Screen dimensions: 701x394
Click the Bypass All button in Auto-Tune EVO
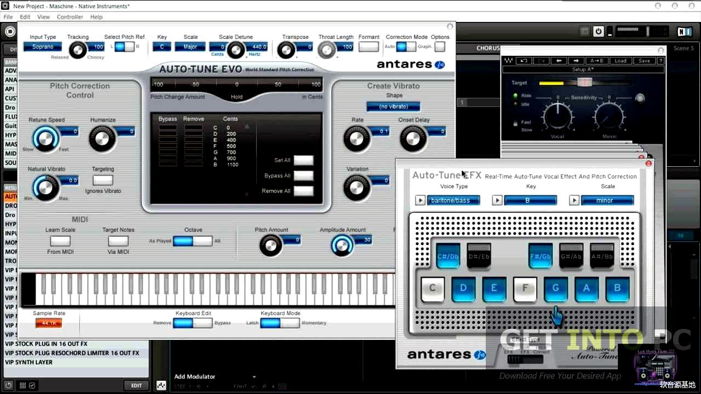(x=303, y=176)
